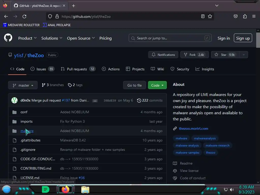Switch to the Wiki tab

tap(157, 69)
